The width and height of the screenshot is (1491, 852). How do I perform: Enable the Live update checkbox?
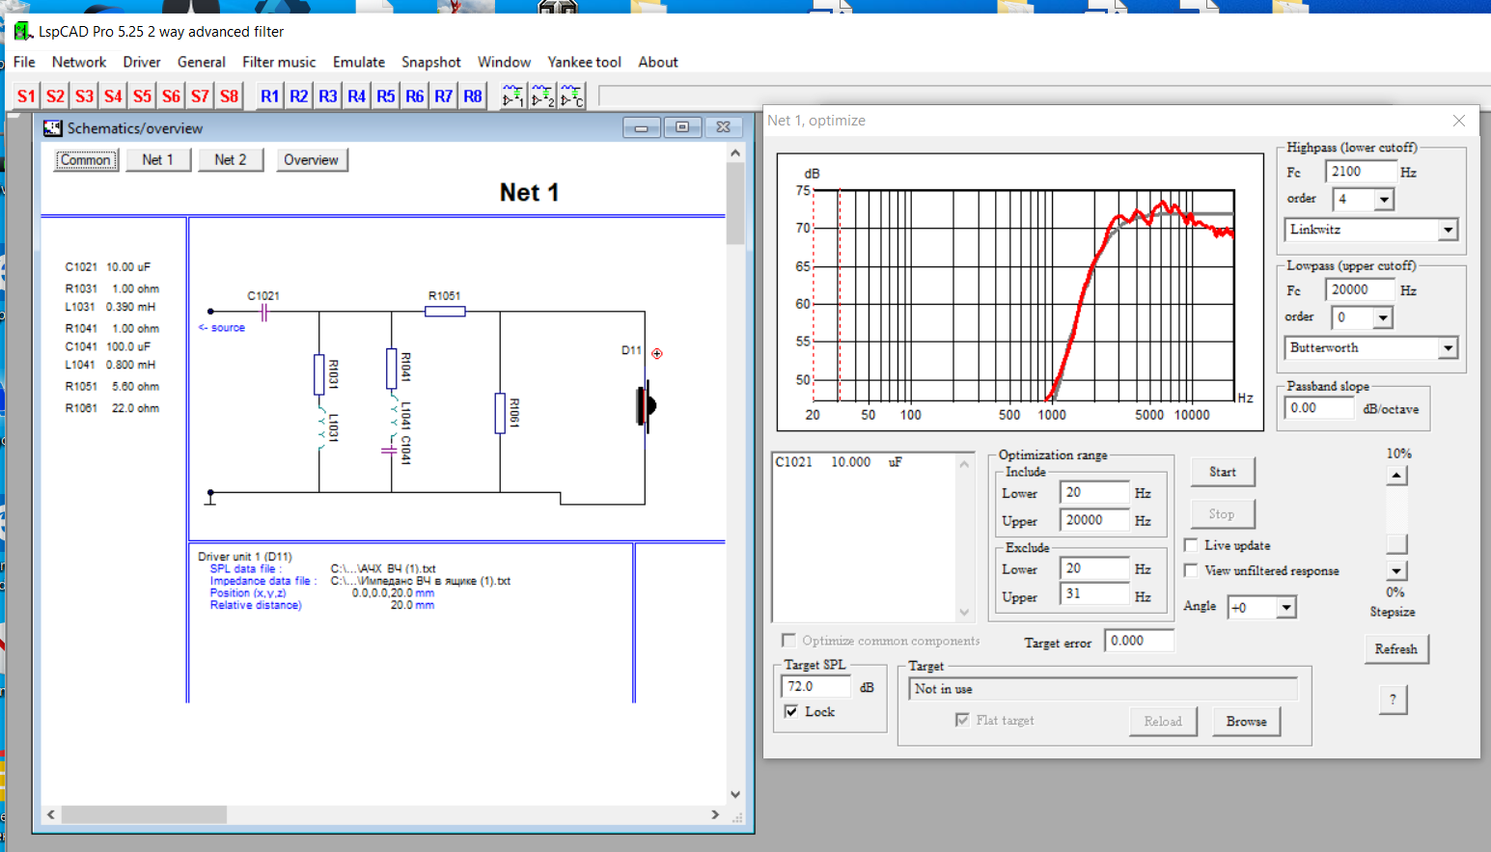pyautogui.click(x=1192, y=545)
